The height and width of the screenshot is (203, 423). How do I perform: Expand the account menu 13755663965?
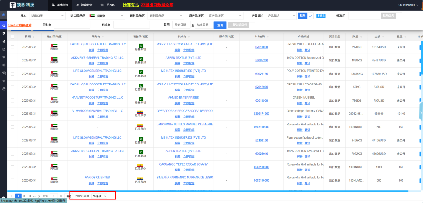[409, 5]
